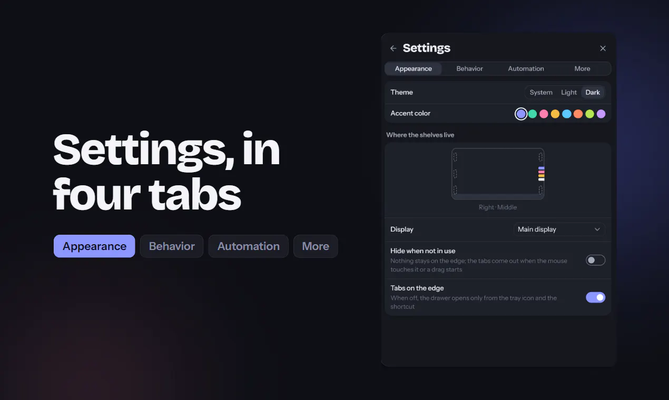Click the "Display" row label
Viewport: 669px width, 400px height.
click(402, 229)
